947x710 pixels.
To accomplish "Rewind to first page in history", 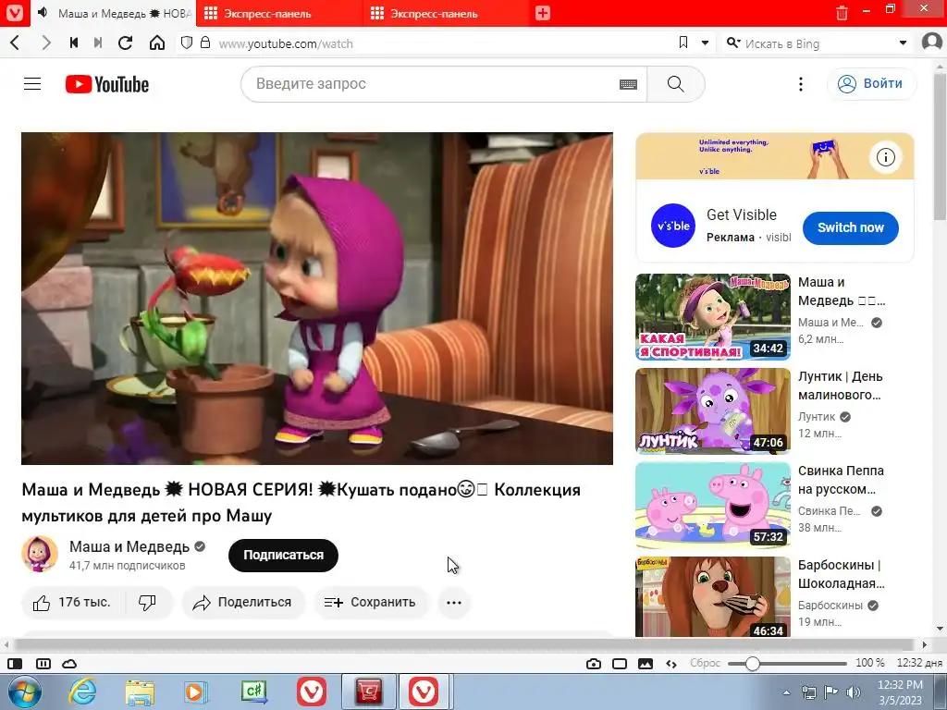I will click(74, 43).
